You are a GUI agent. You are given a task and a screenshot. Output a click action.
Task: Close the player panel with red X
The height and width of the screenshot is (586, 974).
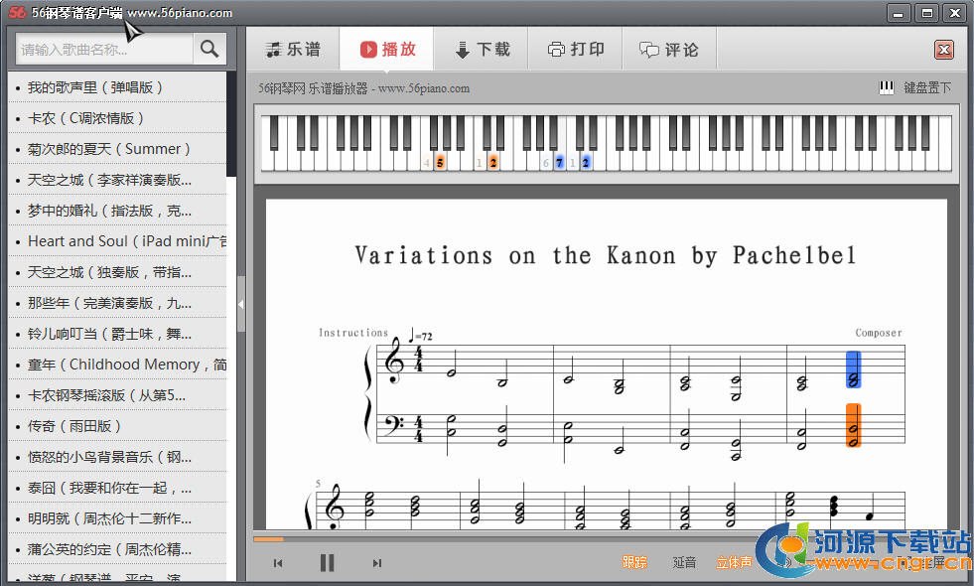[x=943, y=50]
